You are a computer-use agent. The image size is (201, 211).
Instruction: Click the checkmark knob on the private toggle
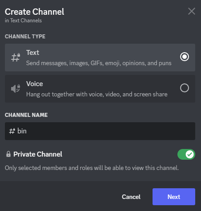coord(189,154)
